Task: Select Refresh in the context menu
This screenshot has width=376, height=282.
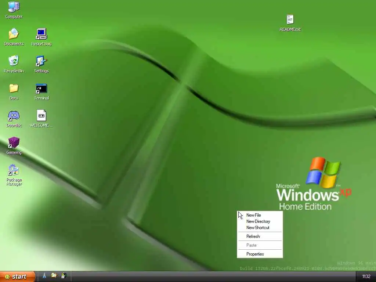Action: click(260, 236)
